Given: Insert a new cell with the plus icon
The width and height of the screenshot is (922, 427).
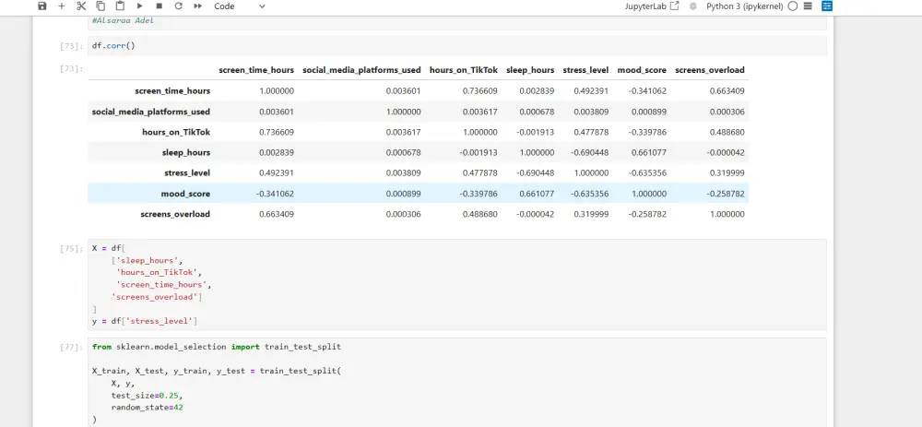Looking at the screenshot, I should click(x=61, y=6).
